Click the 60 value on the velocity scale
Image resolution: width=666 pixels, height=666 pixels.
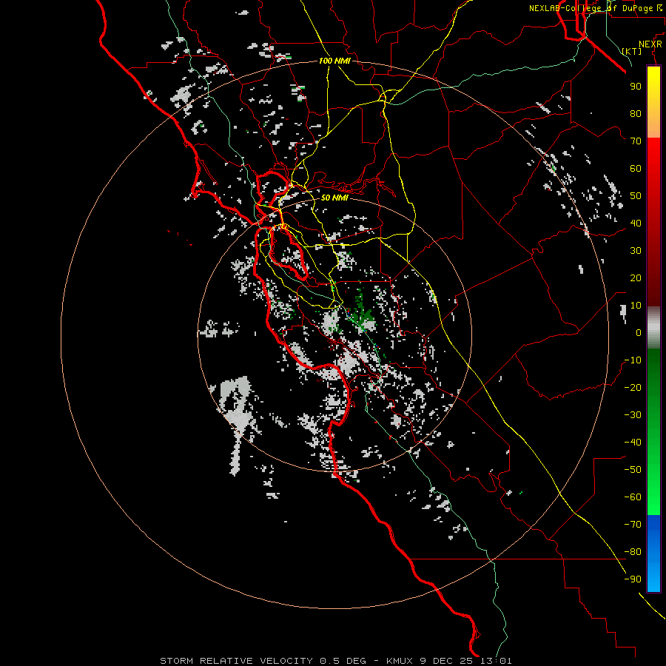click(636, 168)
